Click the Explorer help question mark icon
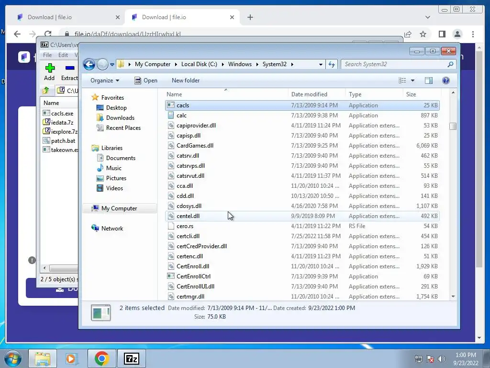490x368 pixels. tap(446, 80)
